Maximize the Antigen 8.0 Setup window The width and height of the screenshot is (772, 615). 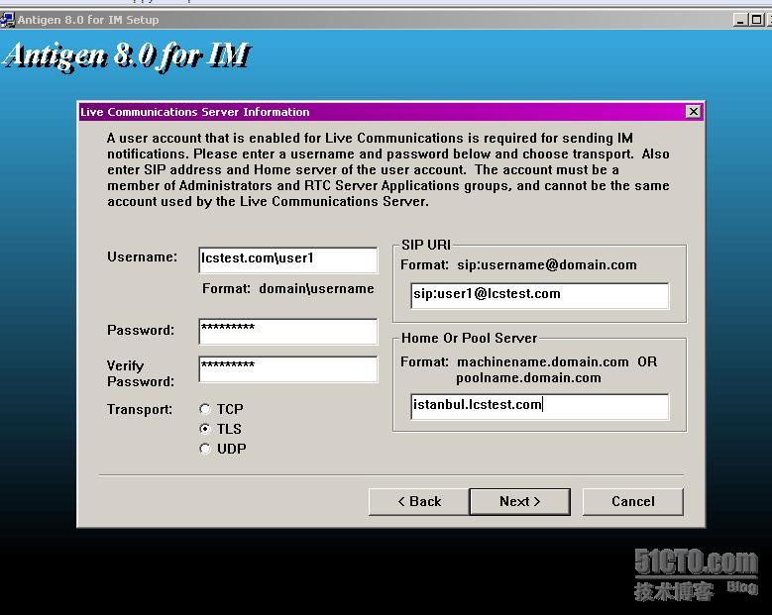click(x=756, y=20)
